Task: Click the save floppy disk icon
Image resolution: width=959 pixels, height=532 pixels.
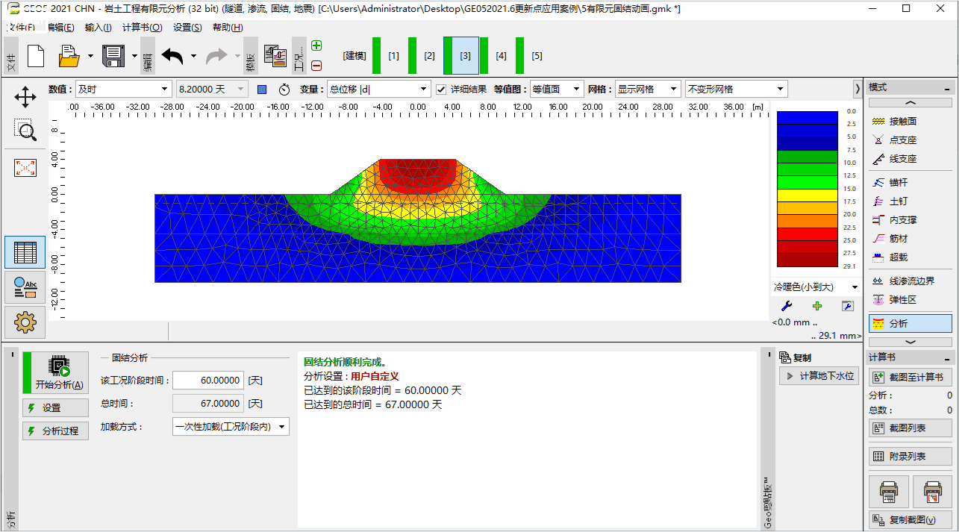Action: (113, 56)
